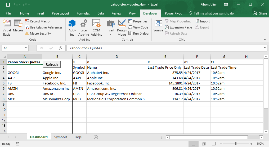Click the Ribon Julien account name

click(209, 4)
